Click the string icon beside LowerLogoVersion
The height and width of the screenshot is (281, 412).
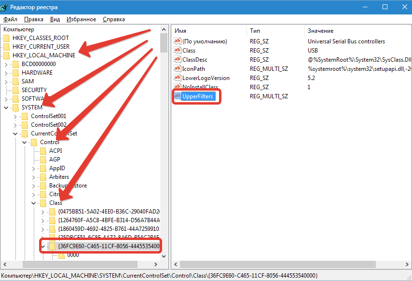pyautogui.click(x=178, y=78)
